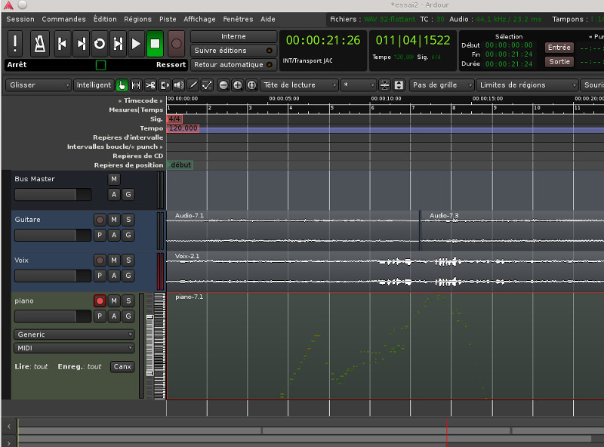Disarm recording on the piano track

click(x=99, y=301)
